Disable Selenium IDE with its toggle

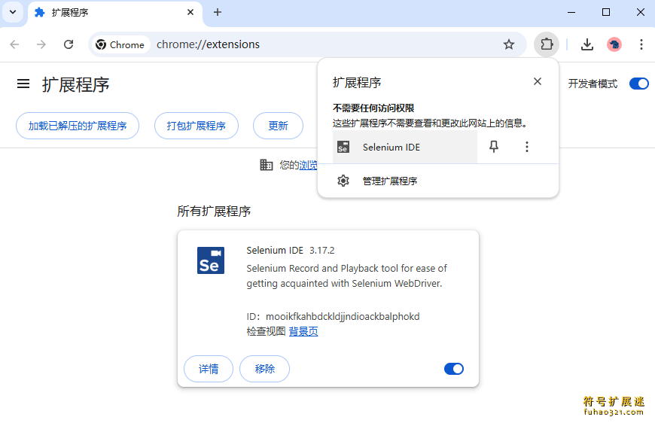tap(454, 369)
